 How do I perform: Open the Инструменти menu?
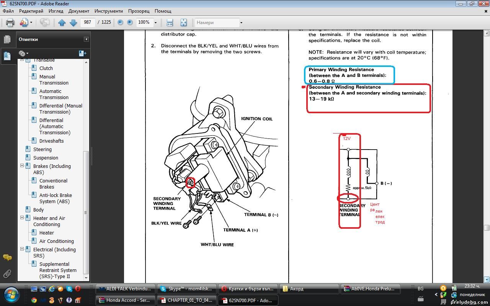point(109,11)
